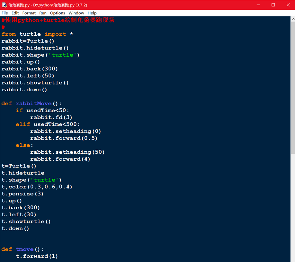The image size is (295, 262).
Task: Open the Format menu
Action: (x=29, y=13)
